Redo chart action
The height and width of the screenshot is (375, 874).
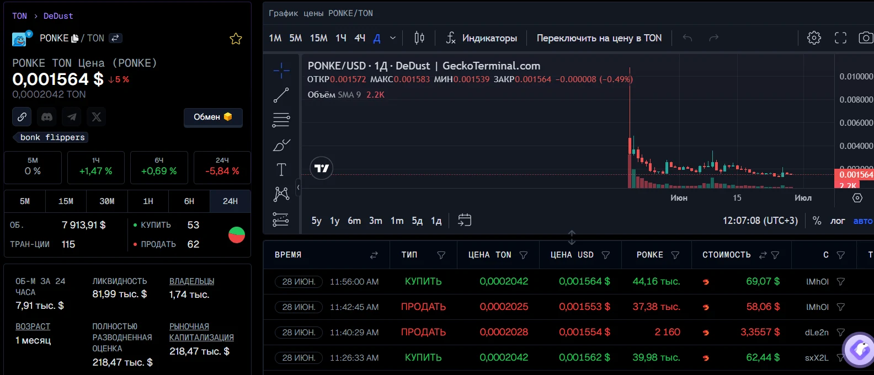pyautogui.click(x=714, y=38)
